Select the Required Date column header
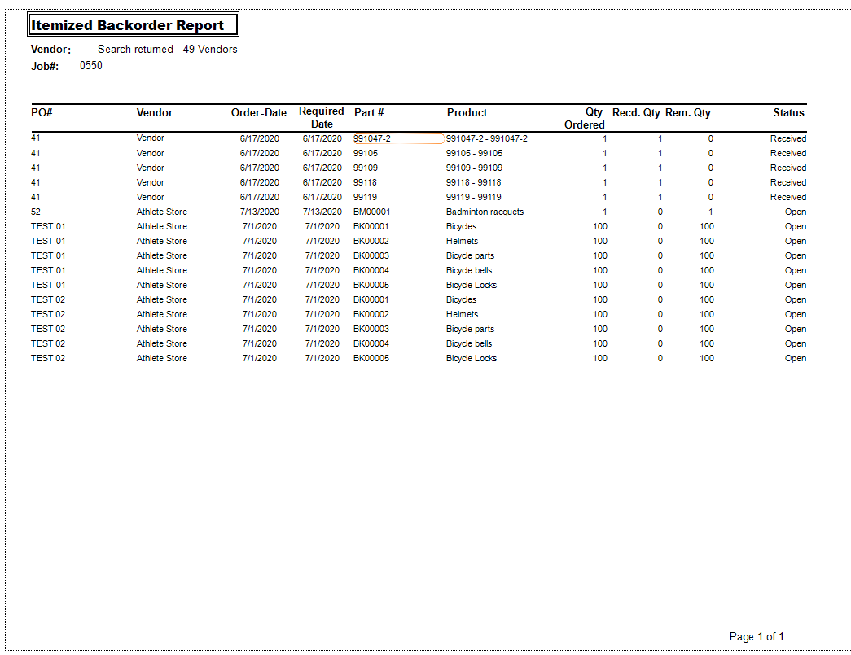 coord(322,118)
